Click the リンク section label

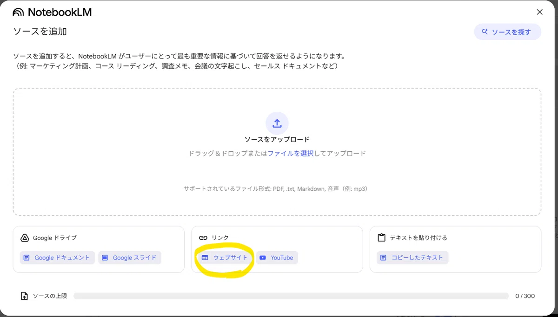220,238
